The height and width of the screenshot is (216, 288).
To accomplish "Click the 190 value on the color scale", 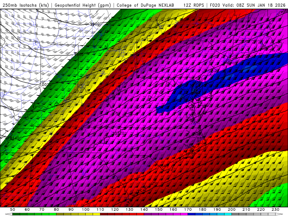I will tap(217, 210).
